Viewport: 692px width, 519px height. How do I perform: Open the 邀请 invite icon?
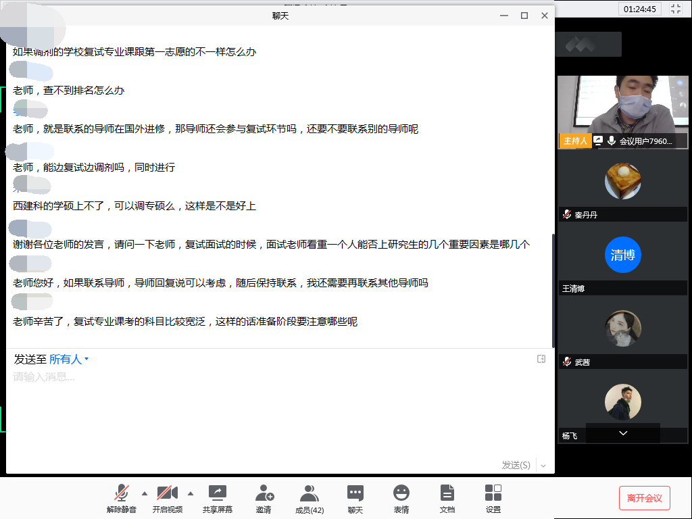pyautogui.click(x=264, y=498)
